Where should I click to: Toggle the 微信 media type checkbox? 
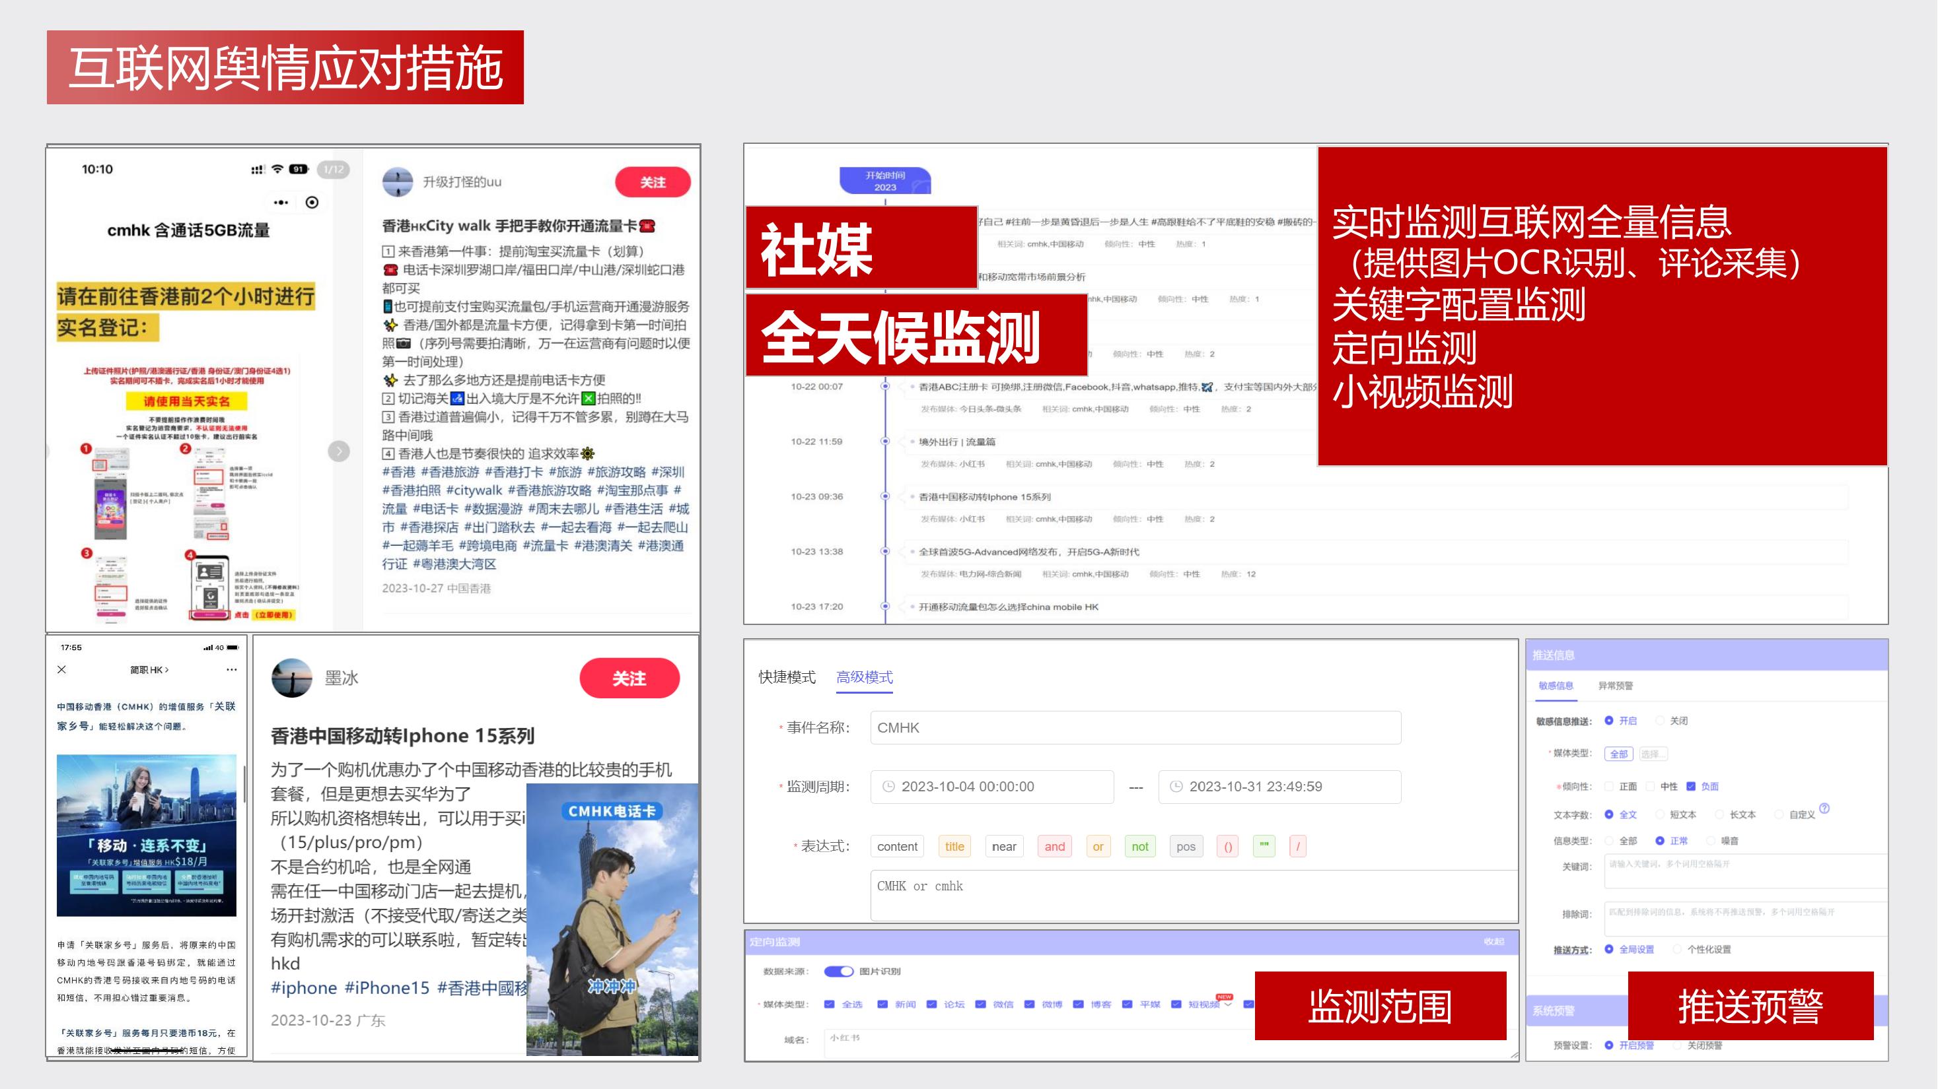click(980, 1004)
